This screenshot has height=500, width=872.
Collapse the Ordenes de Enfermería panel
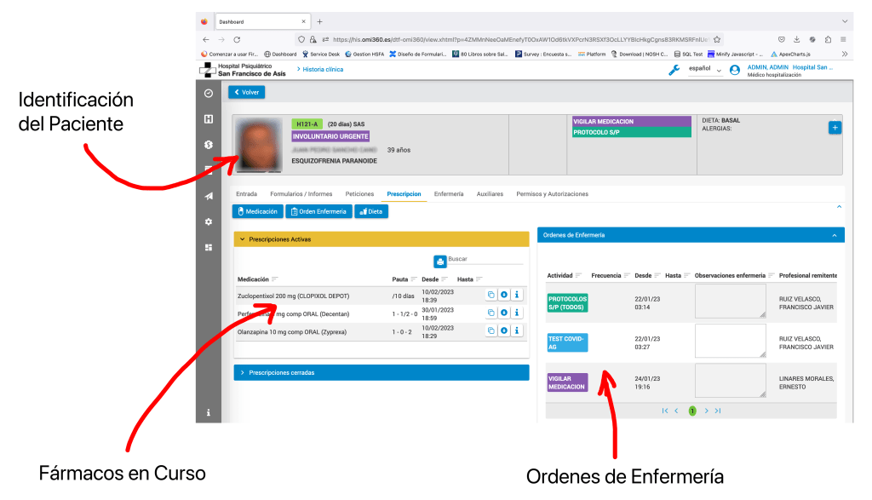tap(835, 235)
